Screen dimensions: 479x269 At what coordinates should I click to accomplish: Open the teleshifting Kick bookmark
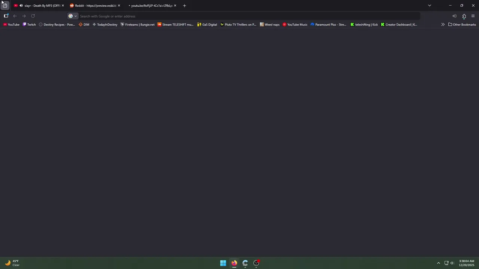(364, 25)
